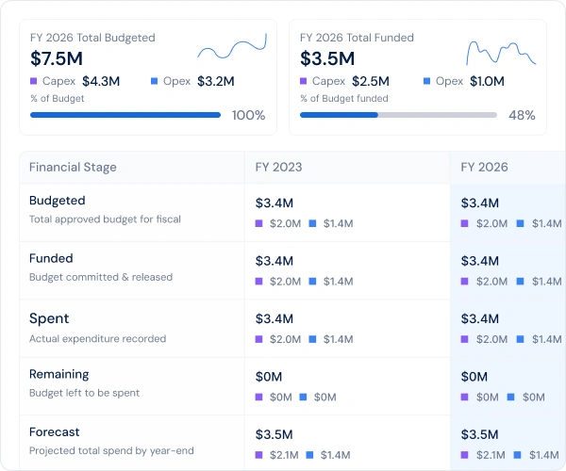Screen dimensions: 566x471
Task: Click the '48%' percentage label
Action: pyautogui.click(x=522, y=115)
